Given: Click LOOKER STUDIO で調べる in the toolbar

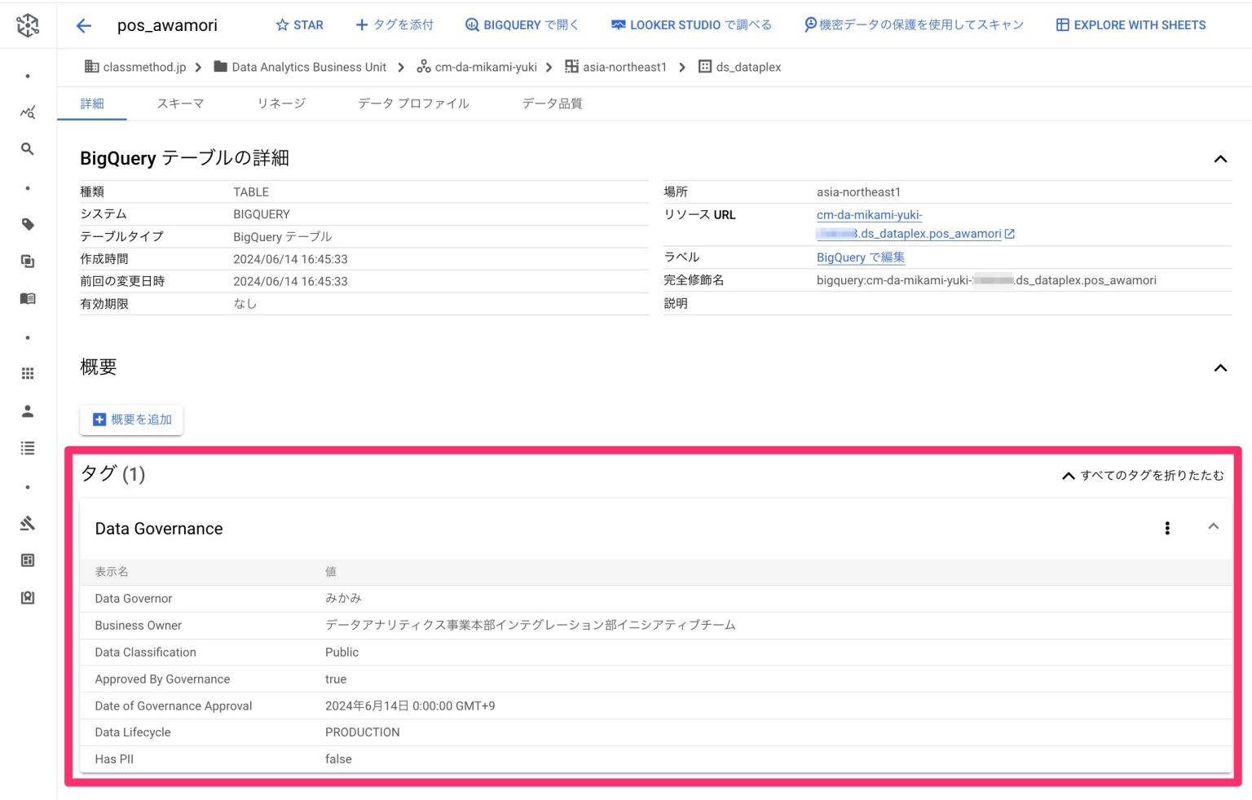Looking at the screenshot, I should (690, 24).
